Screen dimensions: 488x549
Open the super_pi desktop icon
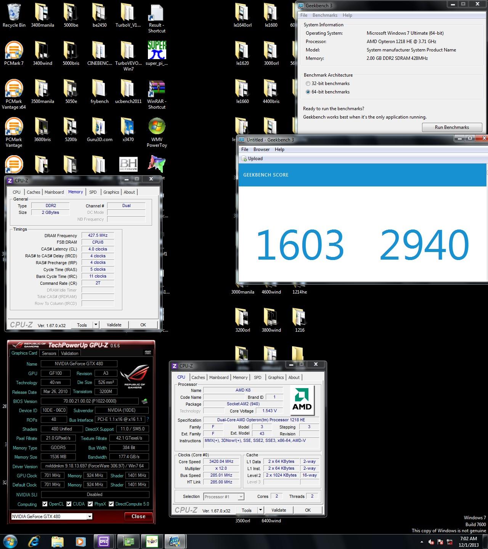coord(157,53)
